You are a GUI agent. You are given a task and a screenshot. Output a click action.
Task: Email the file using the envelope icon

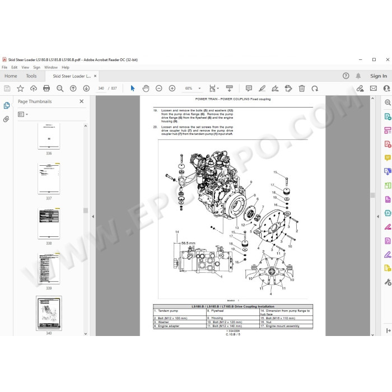374,88
